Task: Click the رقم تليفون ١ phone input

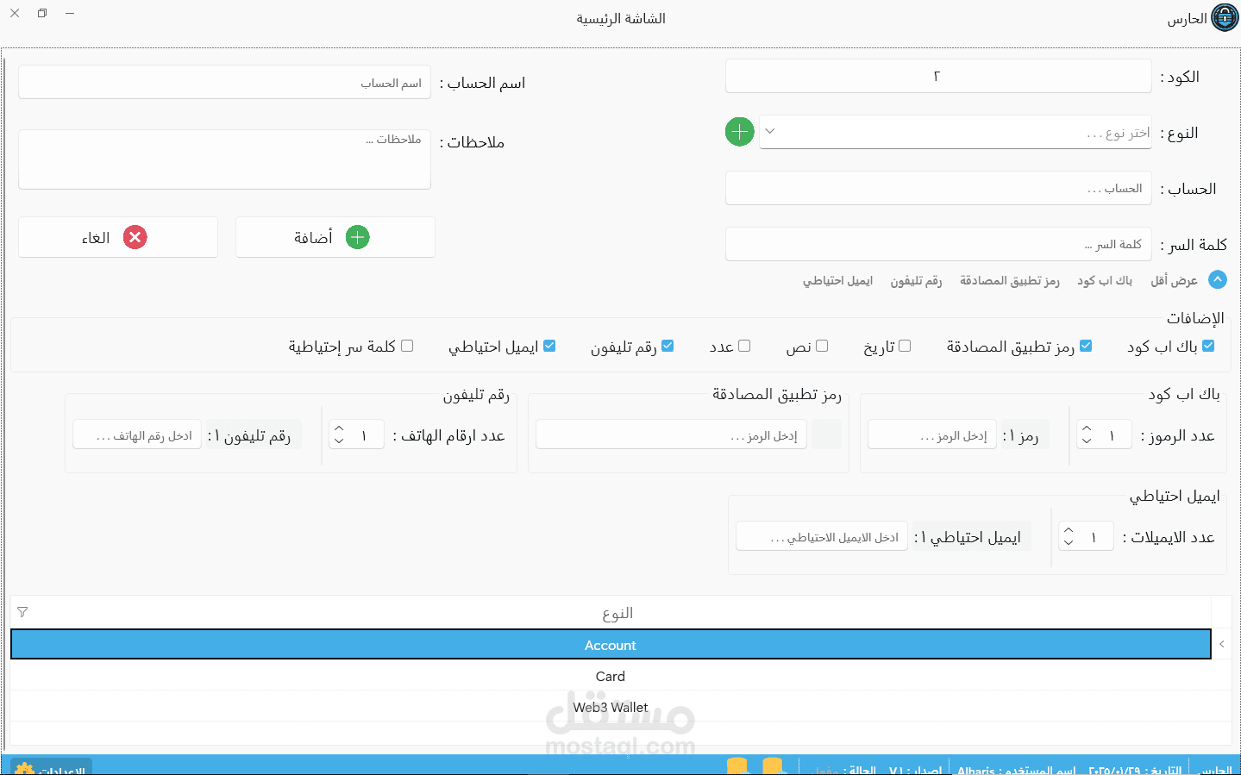Action: [137, 434]
